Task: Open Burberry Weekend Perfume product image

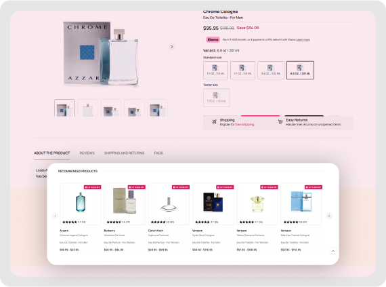Action: [x=125, y=200]
